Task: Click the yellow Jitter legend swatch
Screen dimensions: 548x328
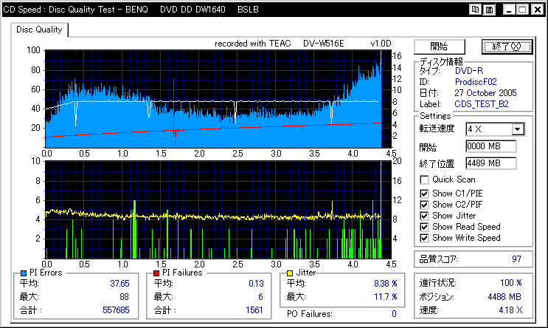Action: (x=290, y=273)
